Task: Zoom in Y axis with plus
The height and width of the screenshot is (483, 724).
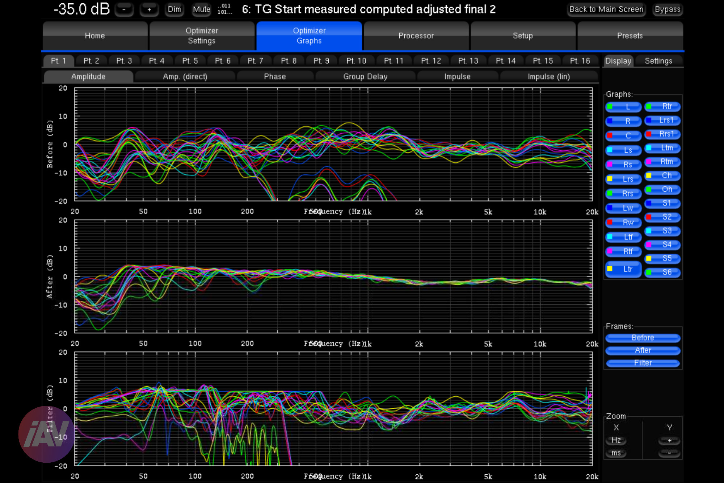Action: (x=669, y=441)
